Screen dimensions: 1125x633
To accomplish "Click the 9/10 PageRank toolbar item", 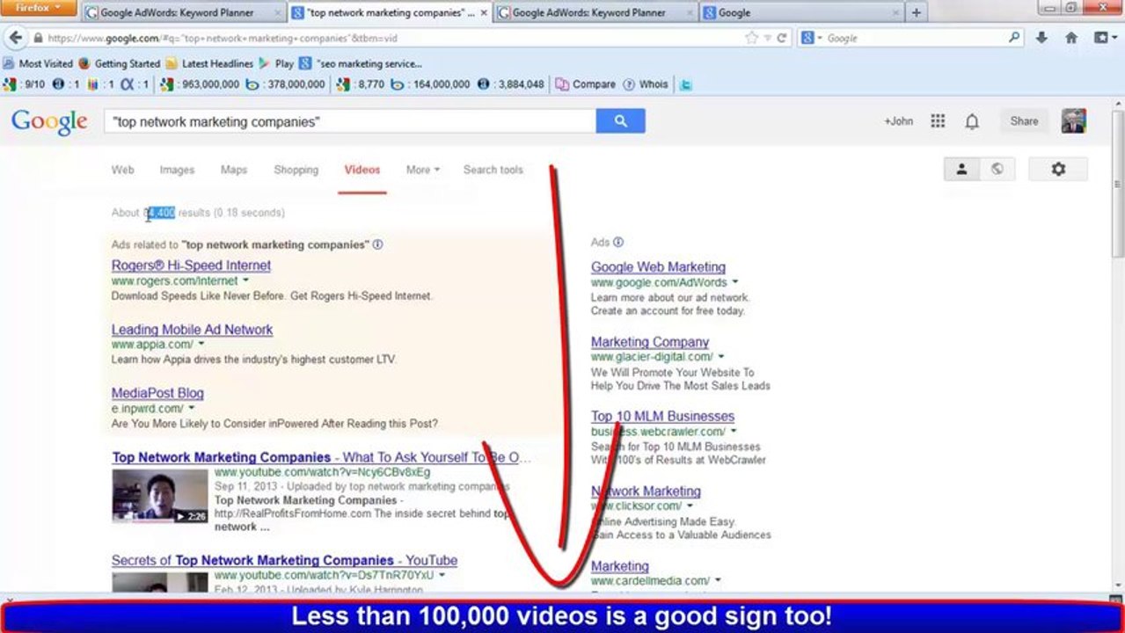I will pyautogui.click(x=24, y=84).
